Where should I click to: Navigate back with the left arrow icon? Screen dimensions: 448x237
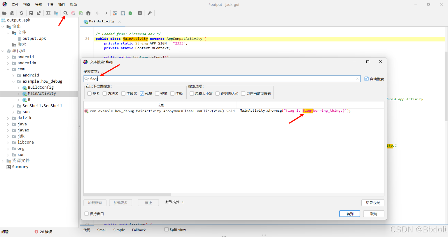click(98, 13)
